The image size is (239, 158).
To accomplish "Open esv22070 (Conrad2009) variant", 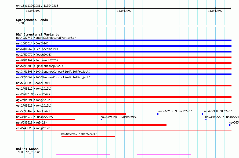I will click(x=33, y=94).
